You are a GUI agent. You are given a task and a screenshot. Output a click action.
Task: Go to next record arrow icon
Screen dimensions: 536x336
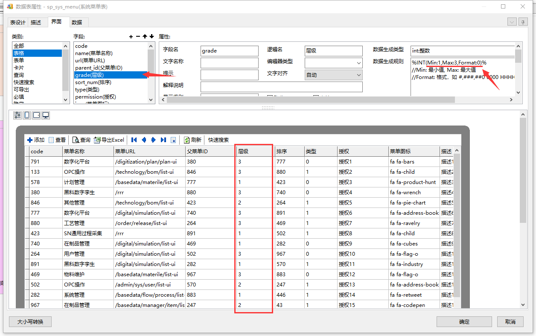coord(154,140)
